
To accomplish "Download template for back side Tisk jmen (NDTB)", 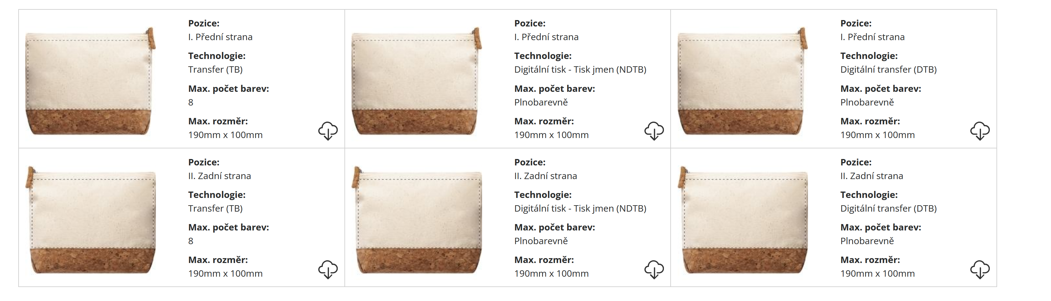I will tap(654, 269).
